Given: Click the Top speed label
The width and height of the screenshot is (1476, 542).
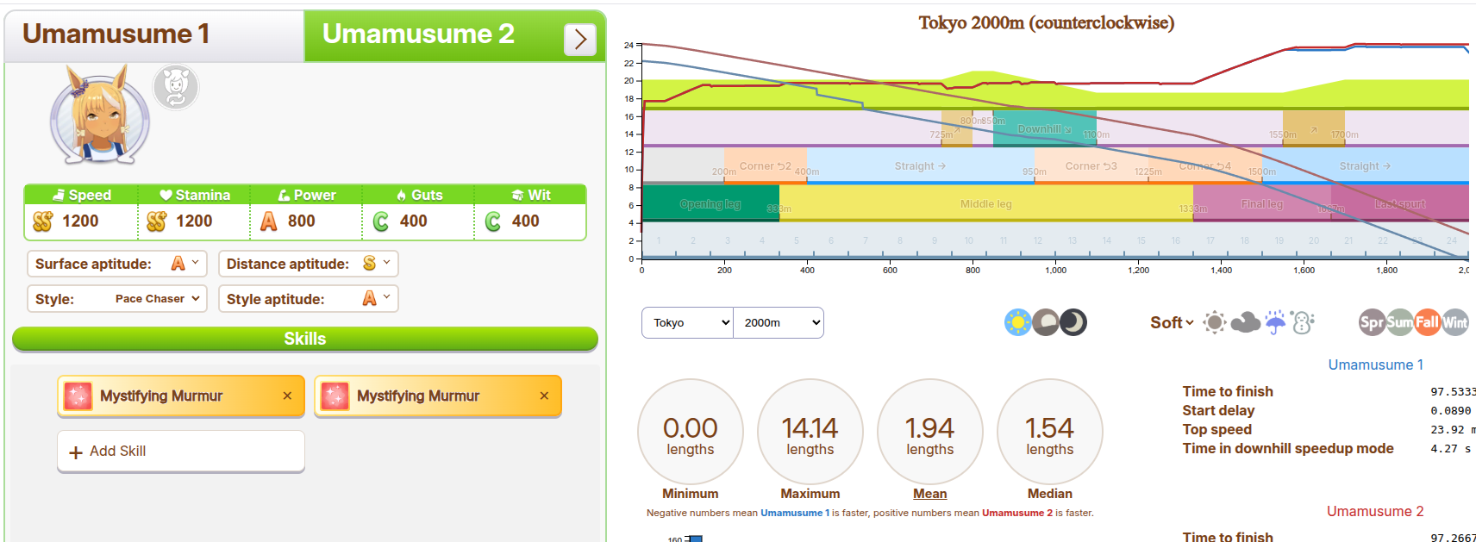Looking at the screenshot, I should pos(1217,429).
